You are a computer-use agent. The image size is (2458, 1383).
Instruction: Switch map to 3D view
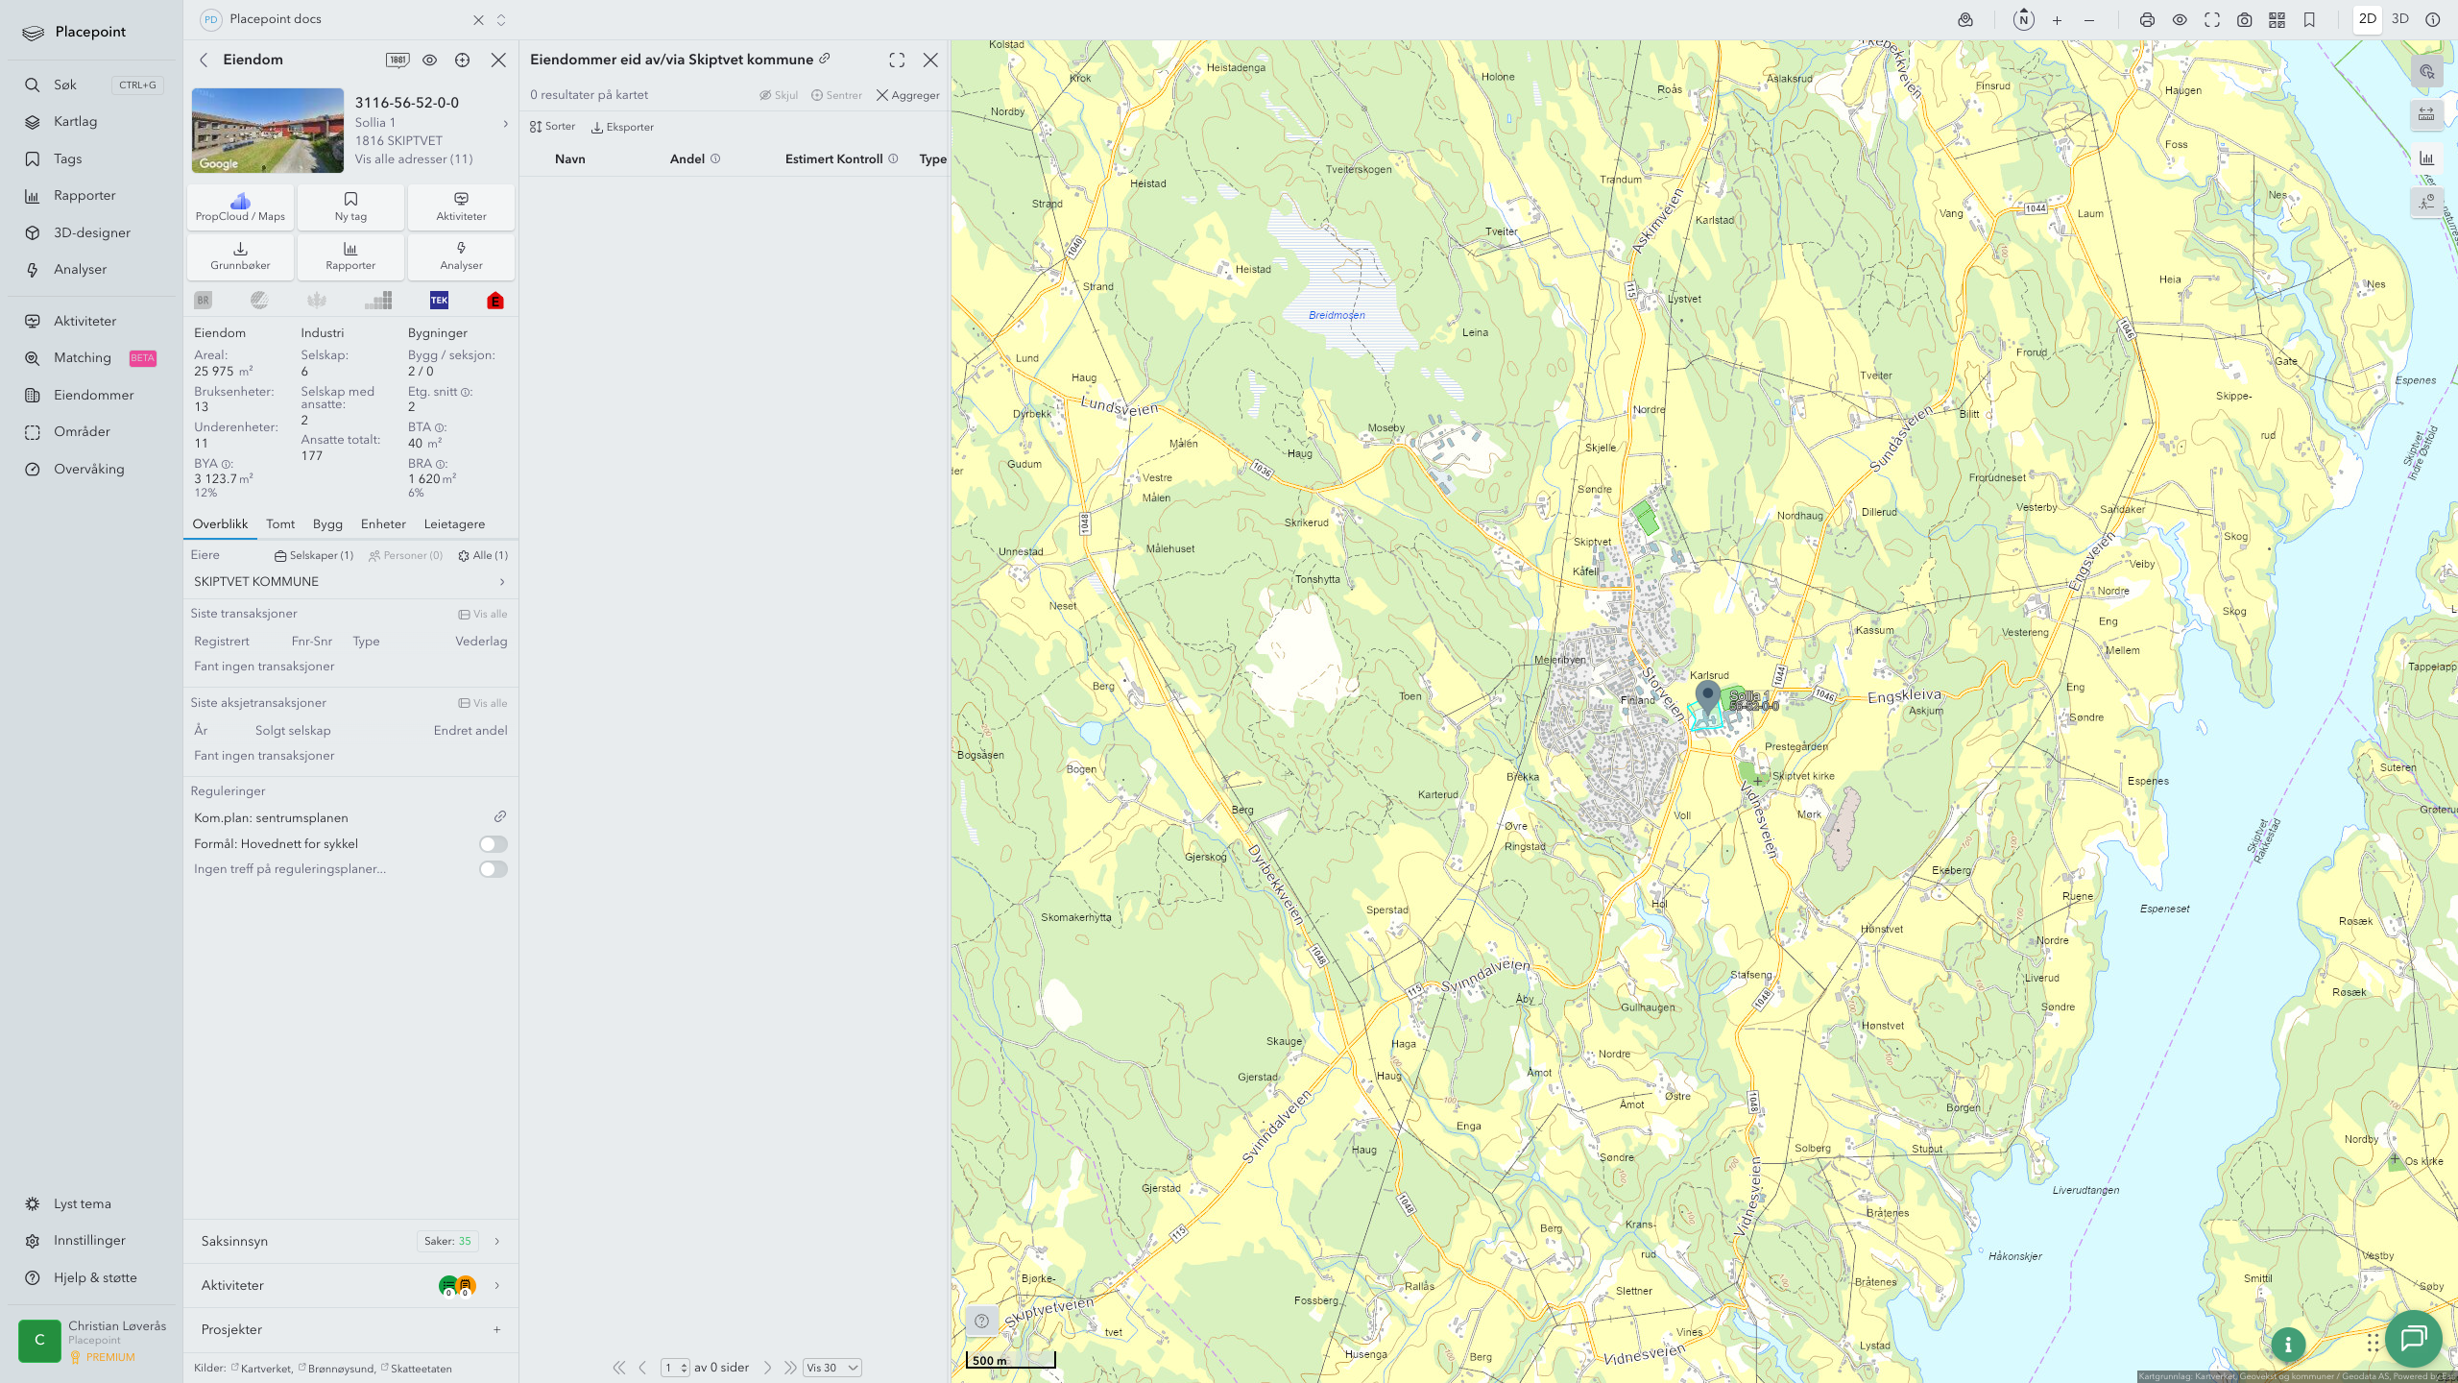[2400, 19]
